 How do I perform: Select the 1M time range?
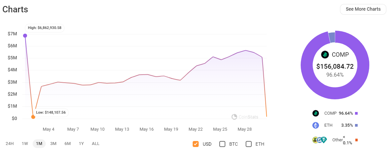(x=39, y=144)
